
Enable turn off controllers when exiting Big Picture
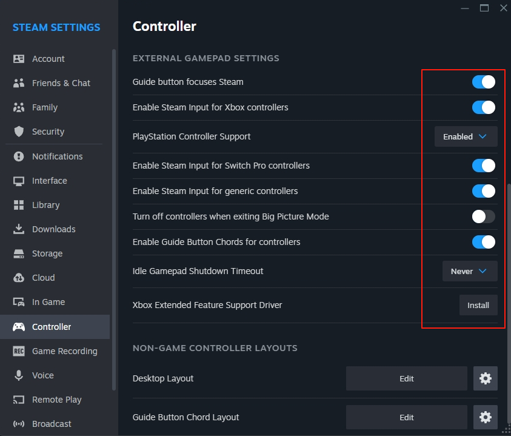point(484,216)
